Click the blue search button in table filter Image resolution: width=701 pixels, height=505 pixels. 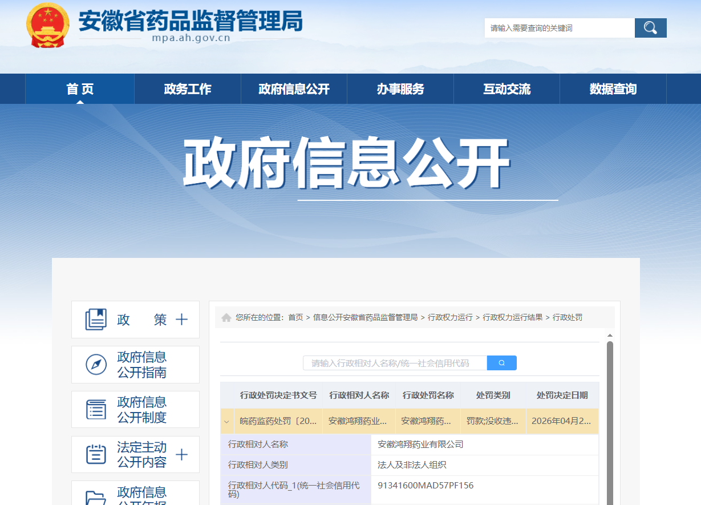[x=502, y=363]
